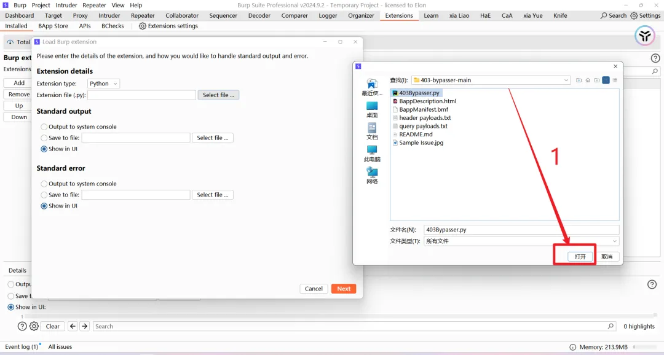Click the previous match left arrow
Image resolution: width=664 pixels, height=355 pixels.
pos(73,326)
